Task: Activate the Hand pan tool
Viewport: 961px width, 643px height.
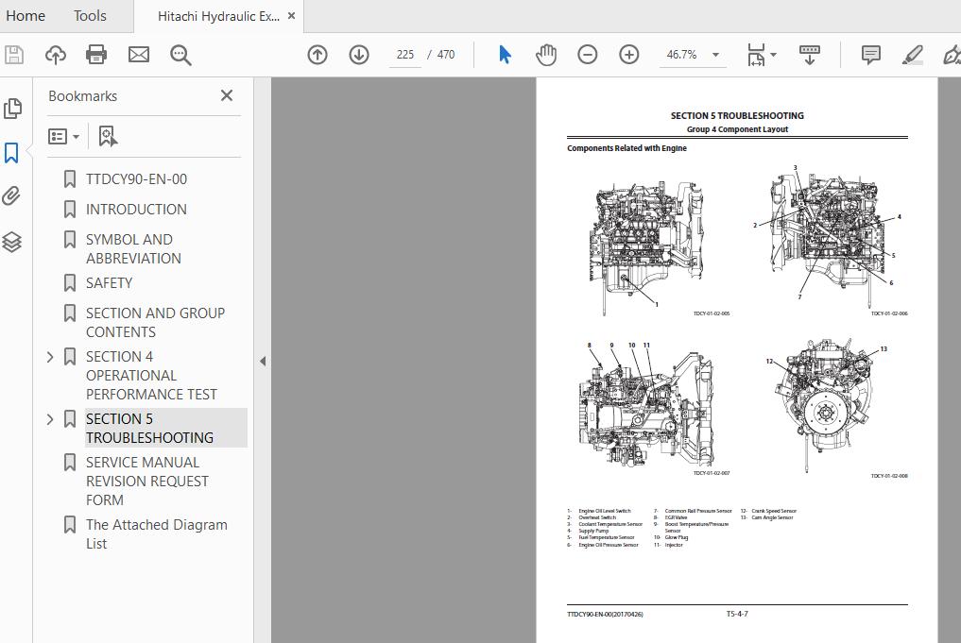Action: 546,55
